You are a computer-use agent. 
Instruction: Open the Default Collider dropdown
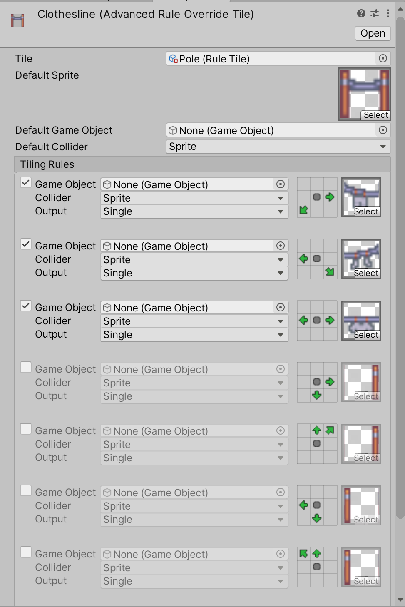pyautogui.click(x=278, y=147)
